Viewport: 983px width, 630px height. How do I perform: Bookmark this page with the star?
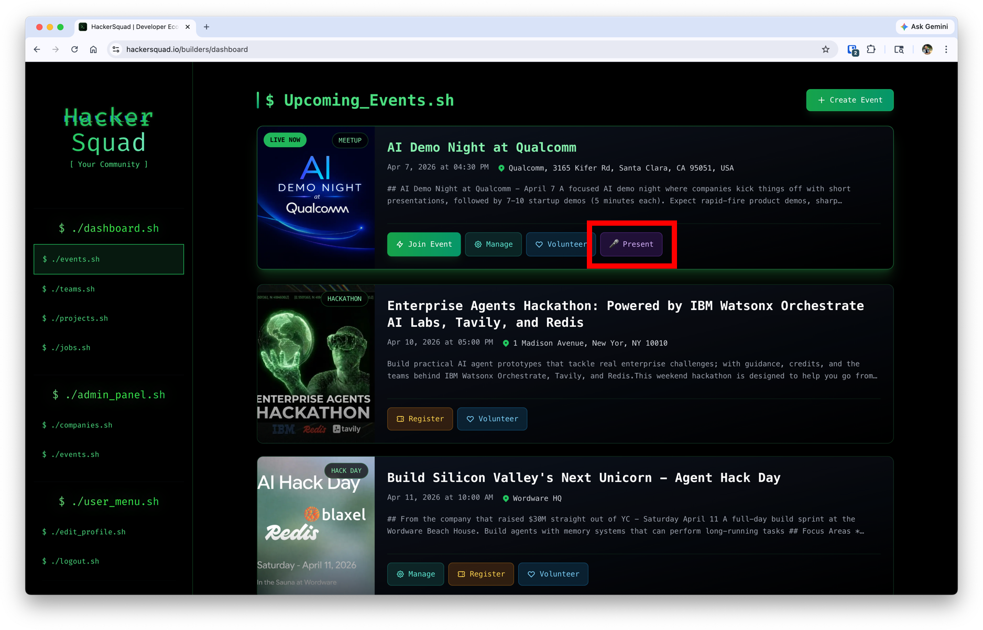pyautogui.click(x=826, y=49)
